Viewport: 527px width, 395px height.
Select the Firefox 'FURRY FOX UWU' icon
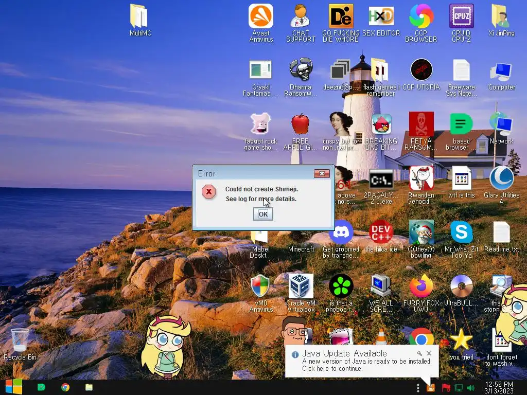click(x=421, y=286)
